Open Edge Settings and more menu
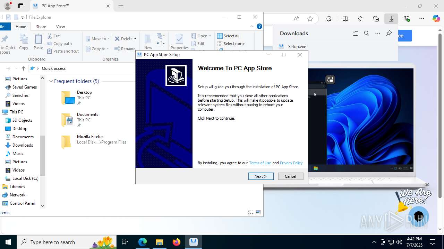This screenshot has width=444, height=249. 422,19
